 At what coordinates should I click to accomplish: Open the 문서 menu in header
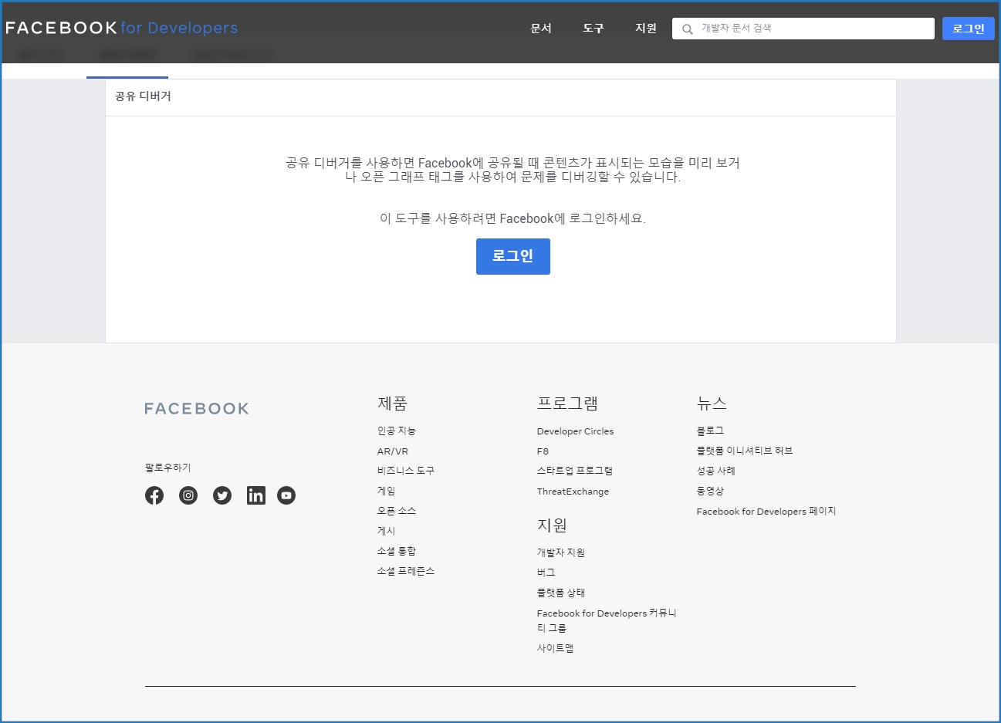(541, 29)
